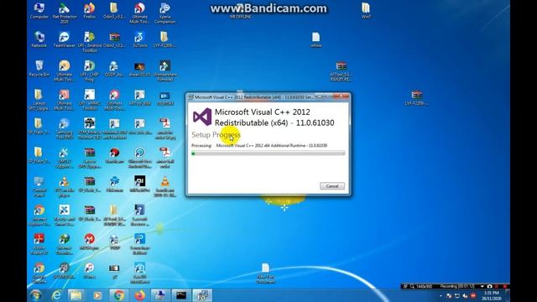The width and height of the screenshot is (537, 302).
Task: Open Windows Explorer from taskbar
Action: pyautogui.click(x=76, y=295)
